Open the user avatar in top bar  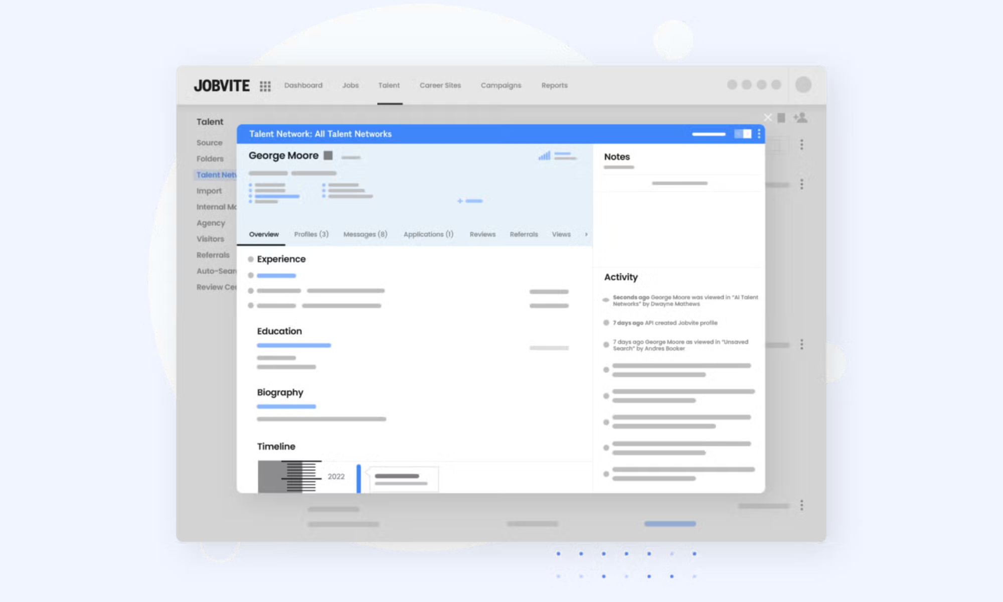tap(803, 85)
